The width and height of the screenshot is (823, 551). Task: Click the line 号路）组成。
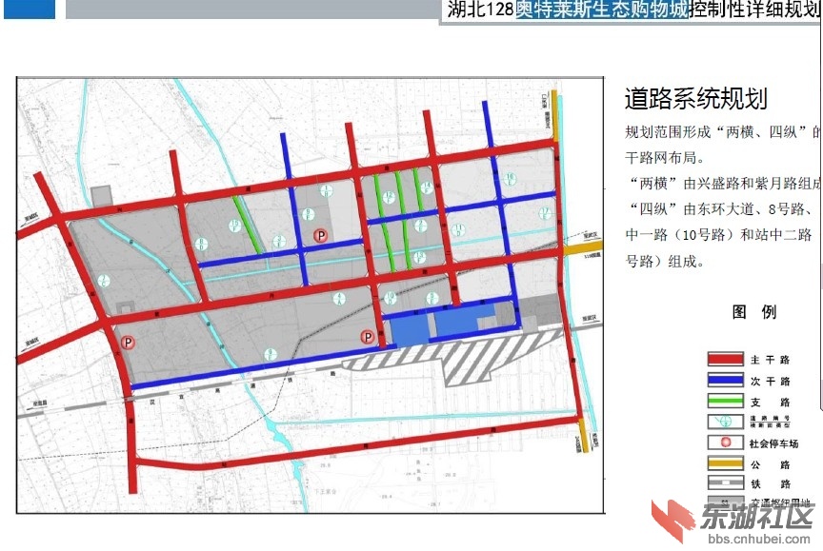[664, 261]
